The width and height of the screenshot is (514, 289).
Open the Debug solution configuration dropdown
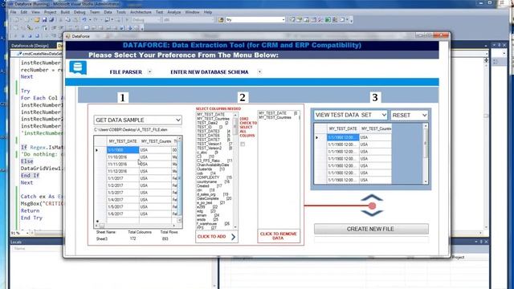(x=146, y=20)
